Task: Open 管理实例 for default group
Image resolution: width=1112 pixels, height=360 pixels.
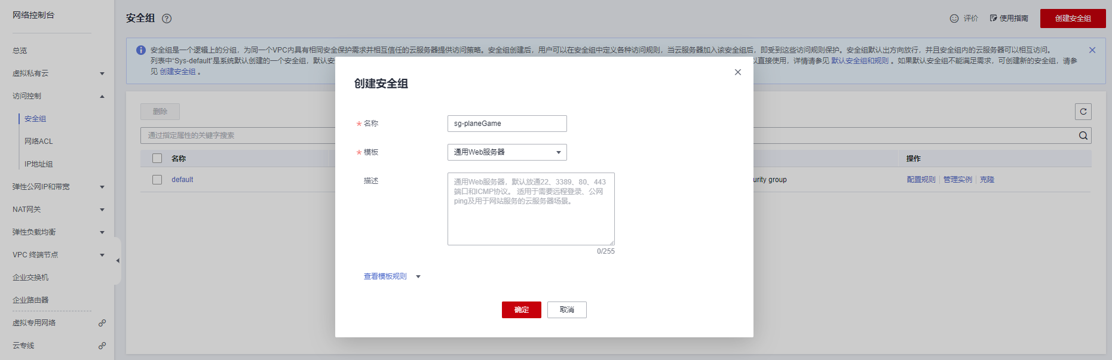Action: pyautogui.click(x=958, y=180)
